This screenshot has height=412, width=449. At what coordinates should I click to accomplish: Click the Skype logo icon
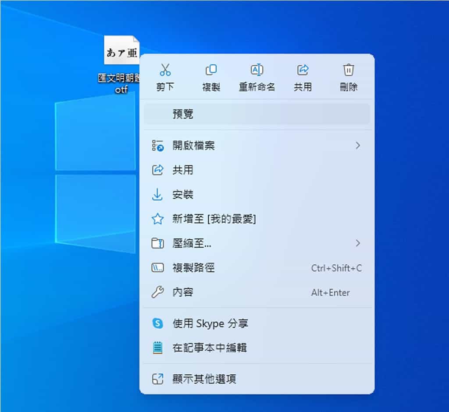coord(157,323)
